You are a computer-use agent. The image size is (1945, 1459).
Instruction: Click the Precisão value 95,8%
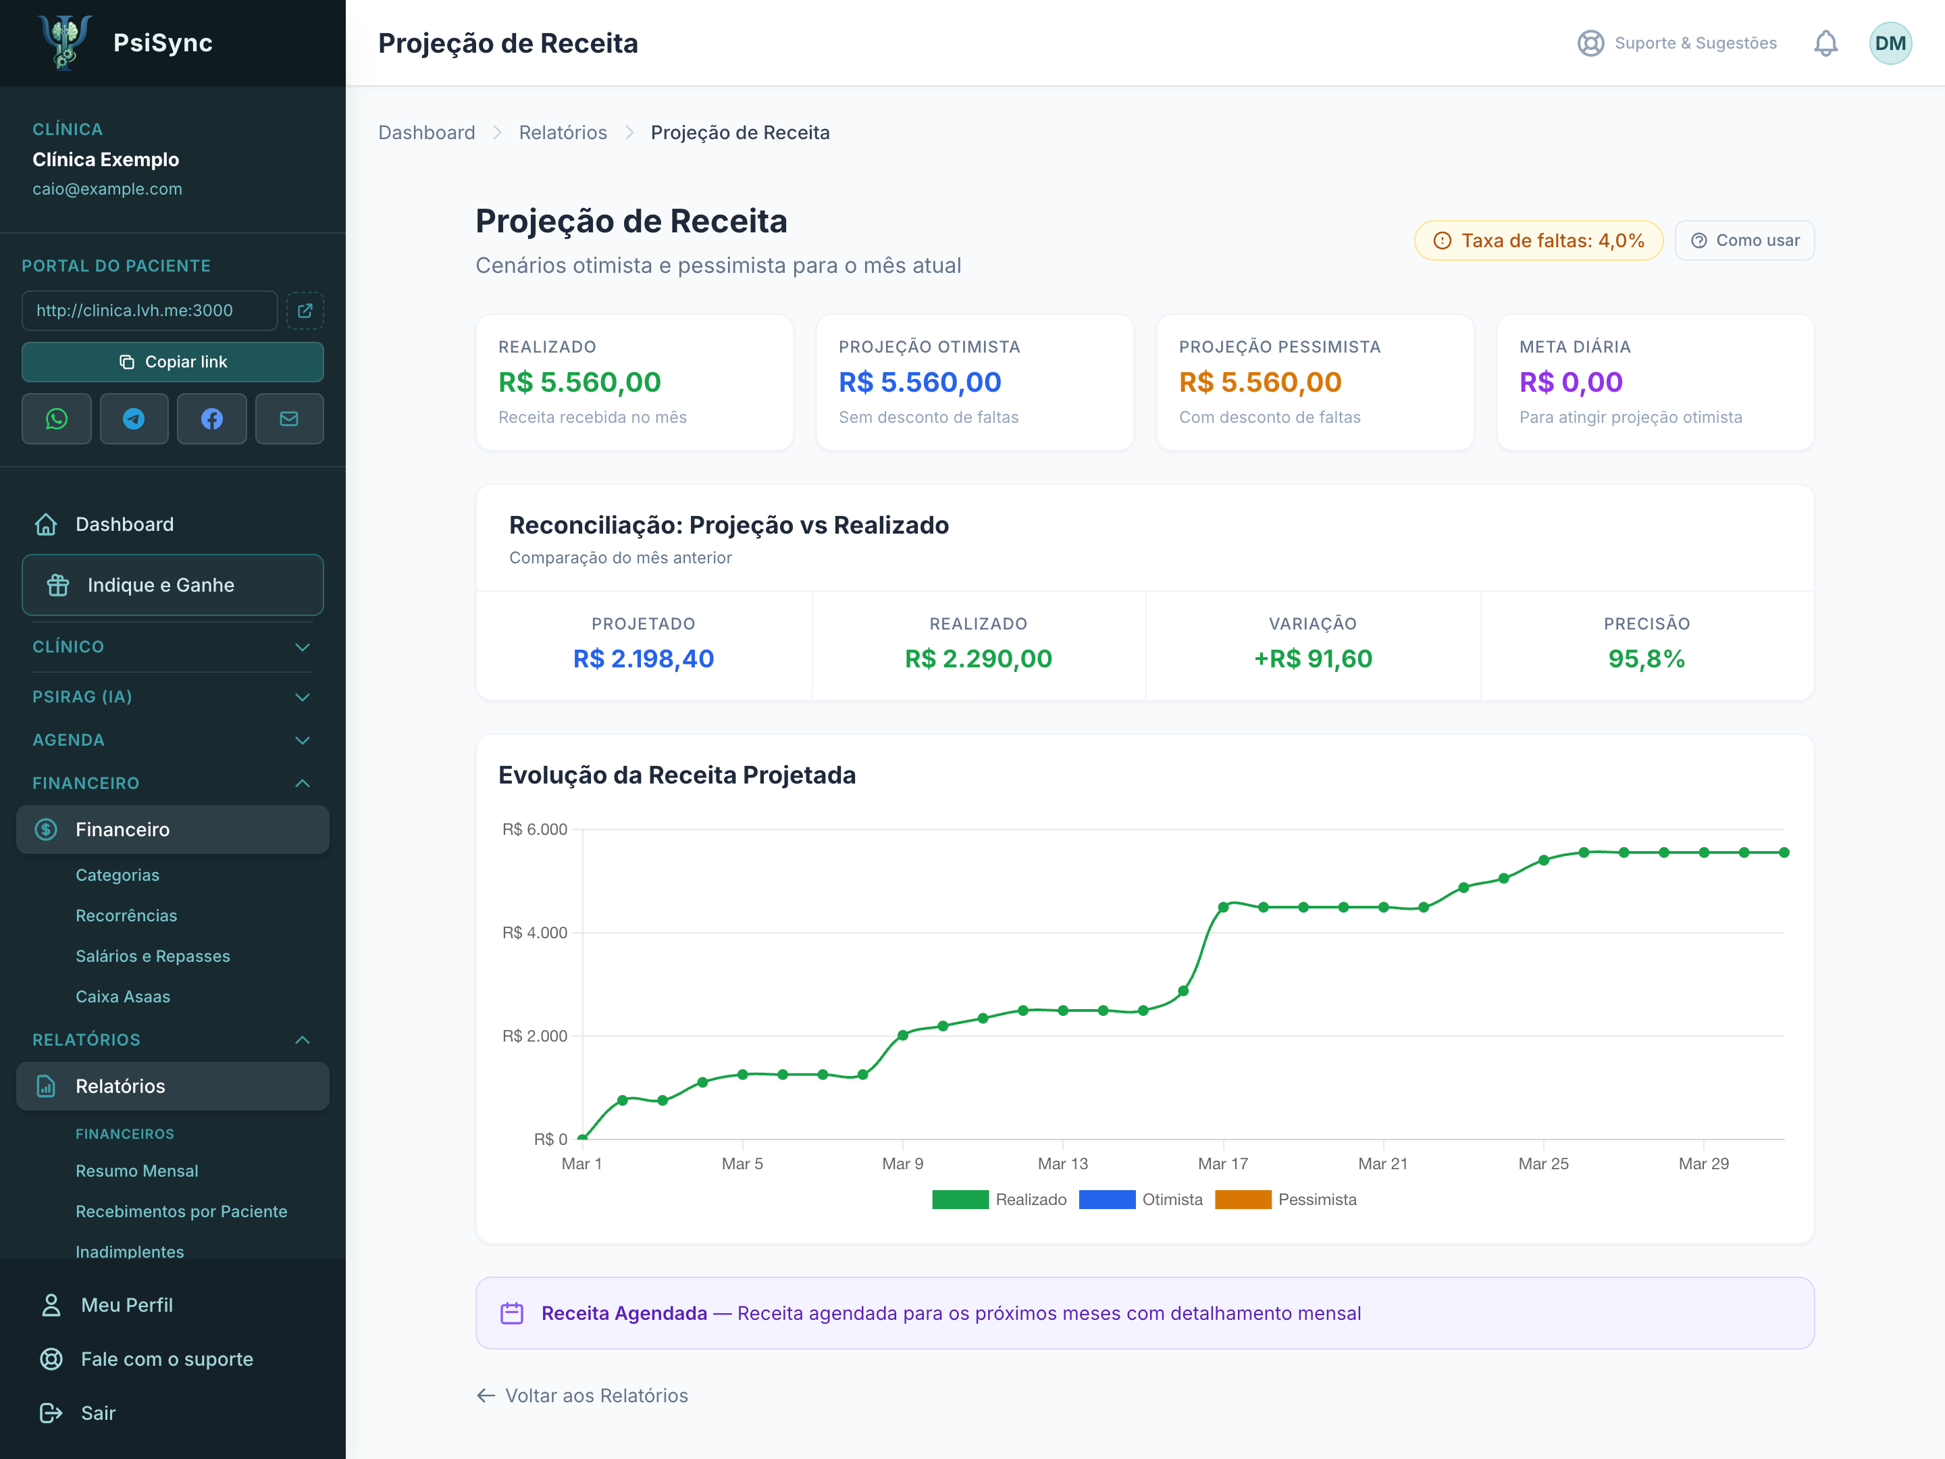(1646, 659)
